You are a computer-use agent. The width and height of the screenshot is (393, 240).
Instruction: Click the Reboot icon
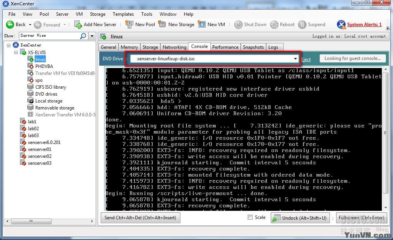click(x=274, y=25)
